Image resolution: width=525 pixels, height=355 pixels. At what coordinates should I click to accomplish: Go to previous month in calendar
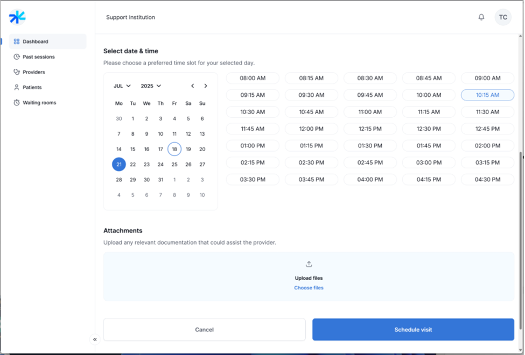[x=193, y=86]
